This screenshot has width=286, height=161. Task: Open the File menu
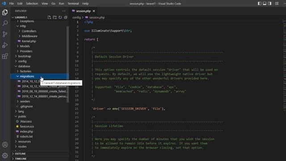(11, 4)
